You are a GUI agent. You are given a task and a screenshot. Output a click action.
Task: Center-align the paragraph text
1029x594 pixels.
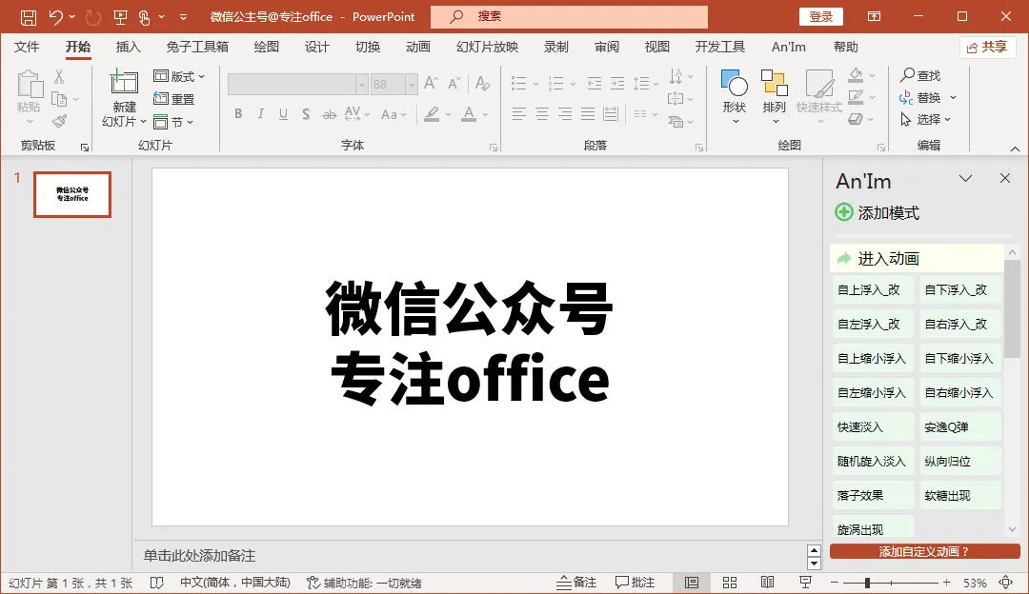[x=541, y=114]
